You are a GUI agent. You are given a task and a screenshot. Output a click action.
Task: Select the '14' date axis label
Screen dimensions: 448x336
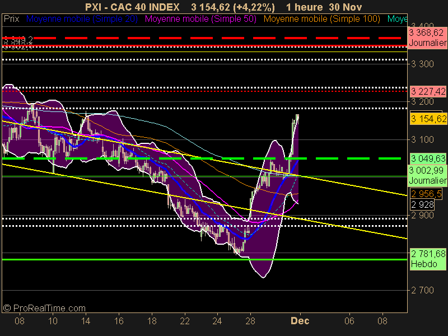86,321
